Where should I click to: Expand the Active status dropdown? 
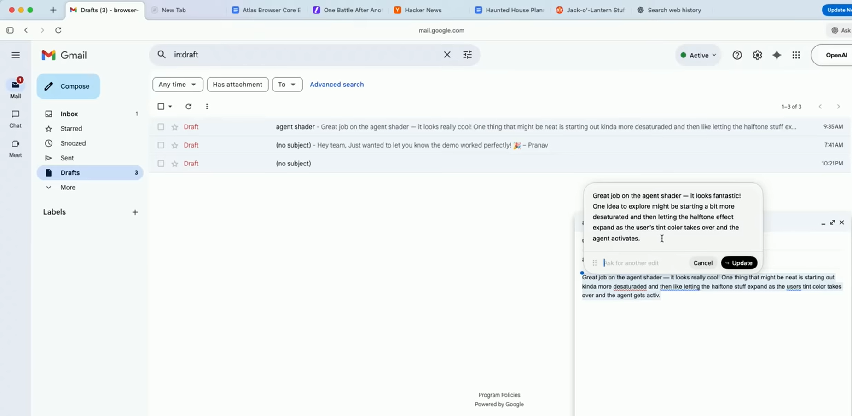click(x=698, y=55)
